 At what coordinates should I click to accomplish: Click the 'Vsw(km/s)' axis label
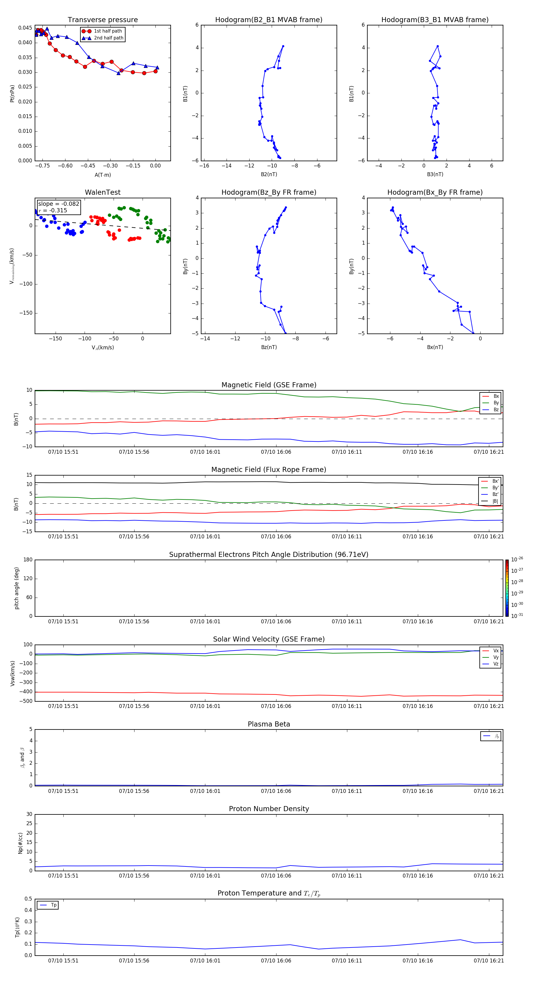pyautogui.click(x=13, y=673)
